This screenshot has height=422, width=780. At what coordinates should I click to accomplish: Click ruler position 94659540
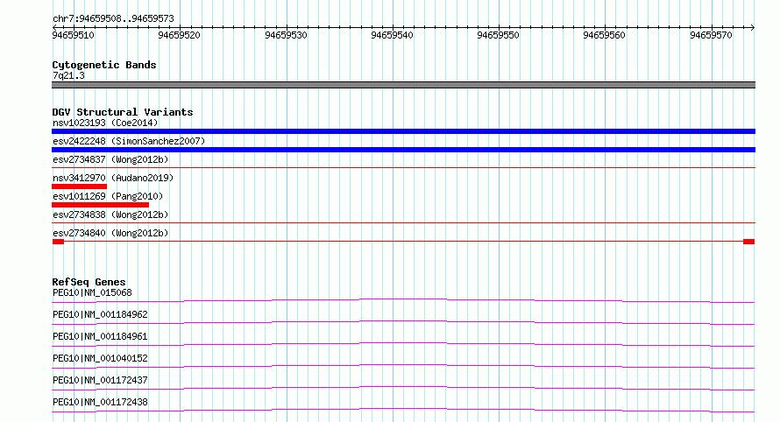[392, 35]
